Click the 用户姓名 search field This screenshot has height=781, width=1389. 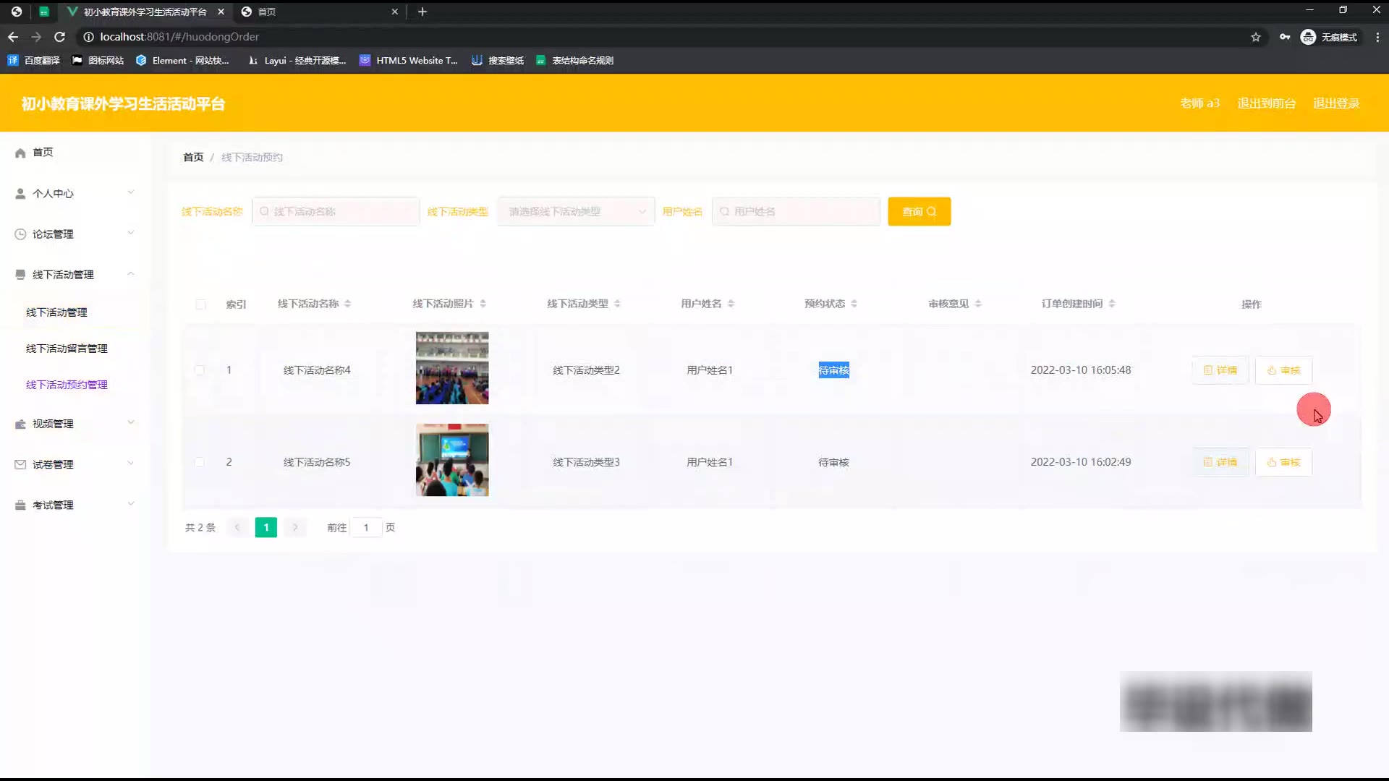coord(796,212)
